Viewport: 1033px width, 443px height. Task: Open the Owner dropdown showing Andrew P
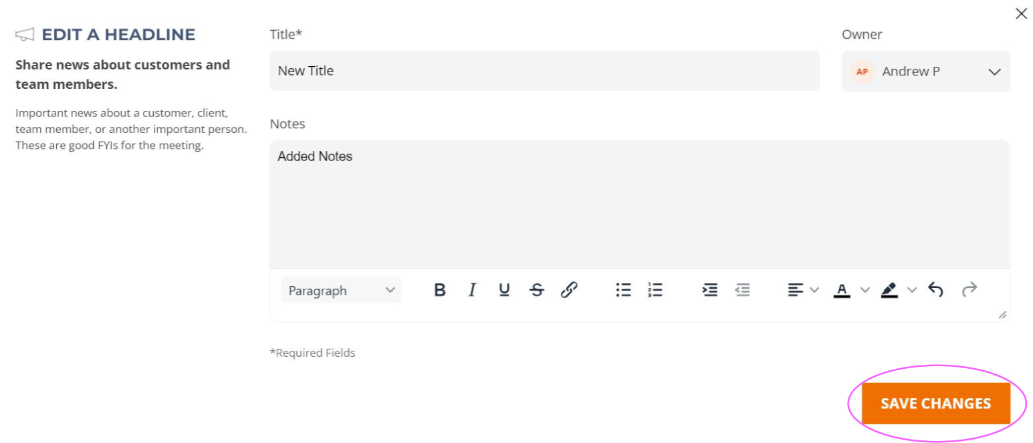[x=926, y=71]
